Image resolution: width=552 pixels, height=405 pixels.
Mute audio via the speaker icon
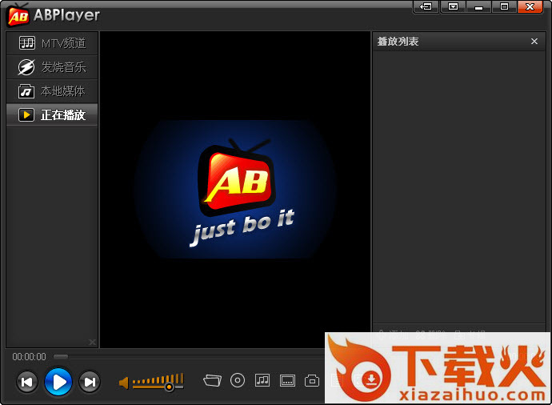[x=123, y=383]
